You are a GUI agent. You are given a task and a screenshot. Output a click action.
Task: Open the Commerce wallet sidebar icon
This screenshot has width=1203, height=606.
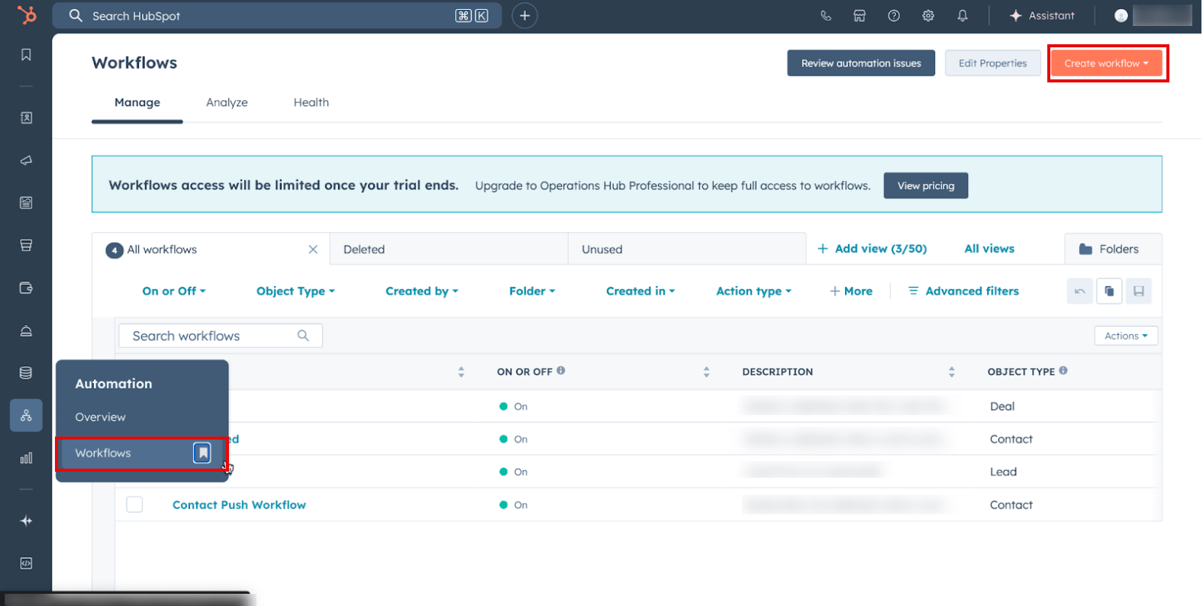point(26,288)
